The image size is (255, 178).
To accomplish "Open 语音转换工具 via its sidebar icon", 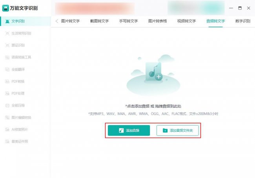I will pos(7,57).
